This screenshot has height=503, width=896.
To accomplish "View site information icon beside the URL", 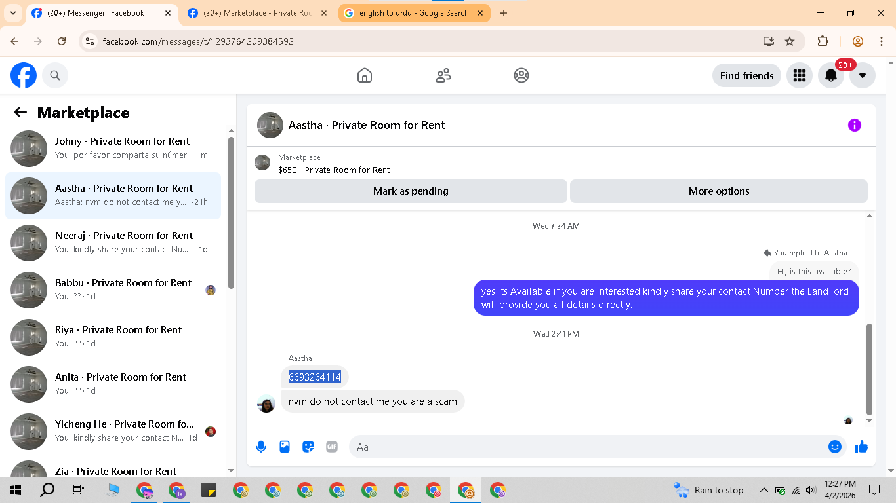I will point(91,41).
